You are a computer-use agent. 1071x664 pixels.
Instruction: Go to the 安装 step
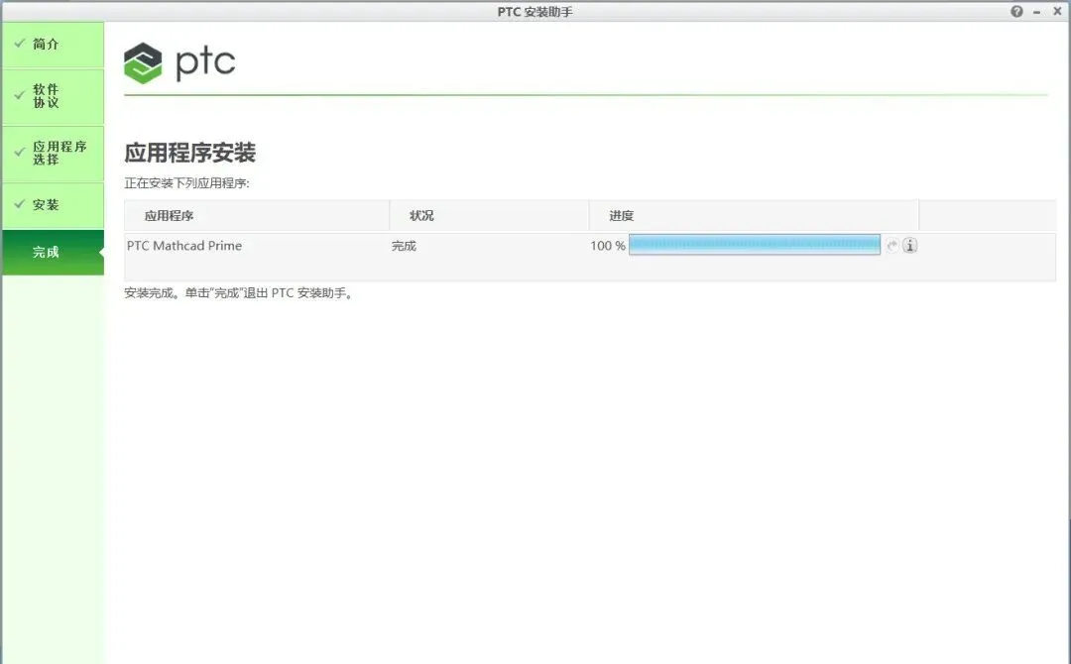54,205
